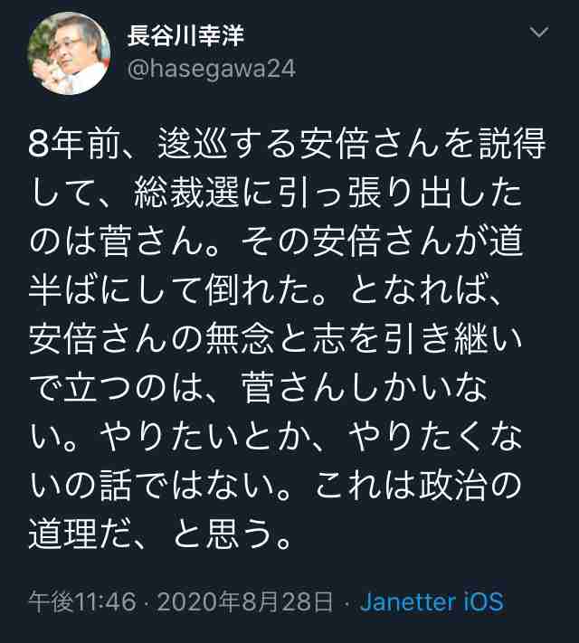Screen dimensions: 579x643
Task: Select the word 逡巡する in the tweet
Action: pos(227,144)
